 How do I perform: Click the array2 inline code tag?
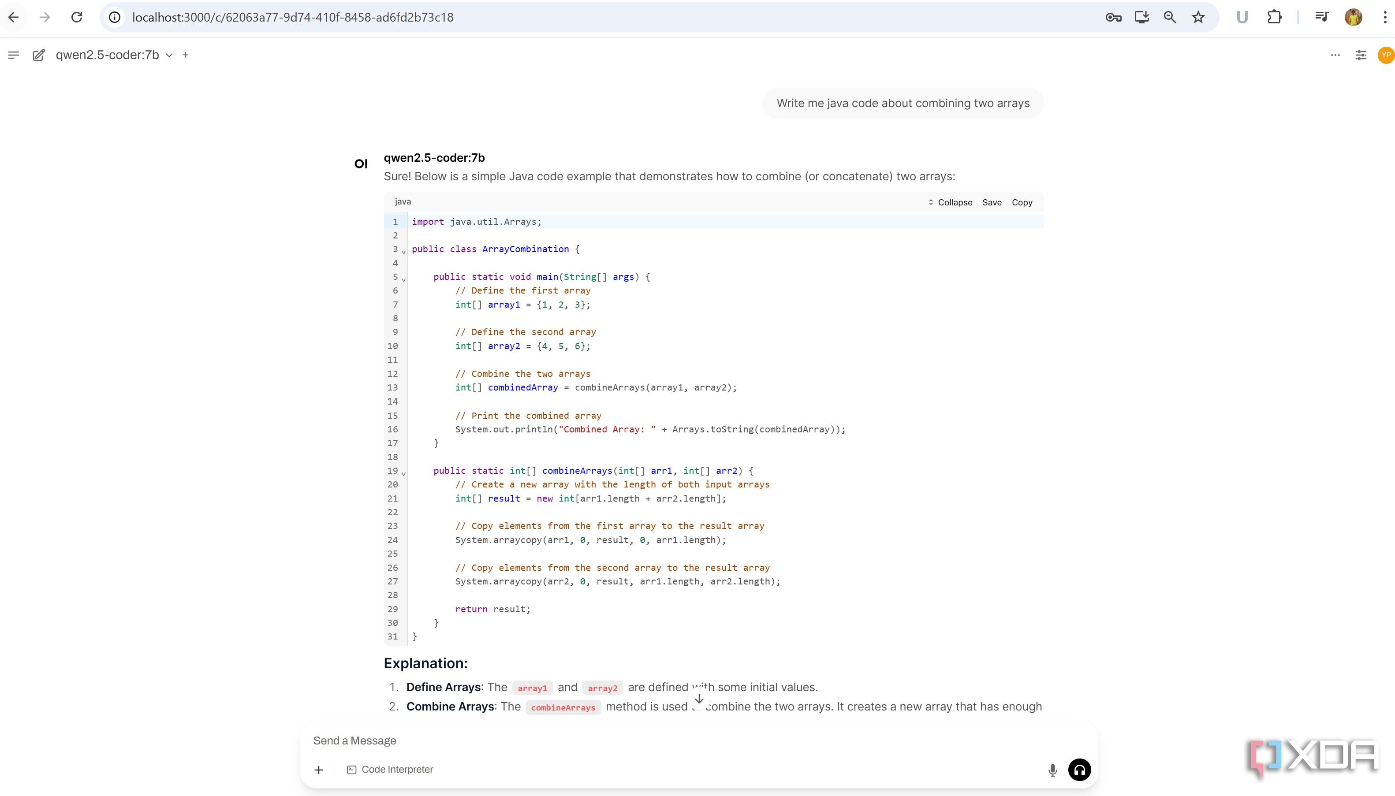602,688
